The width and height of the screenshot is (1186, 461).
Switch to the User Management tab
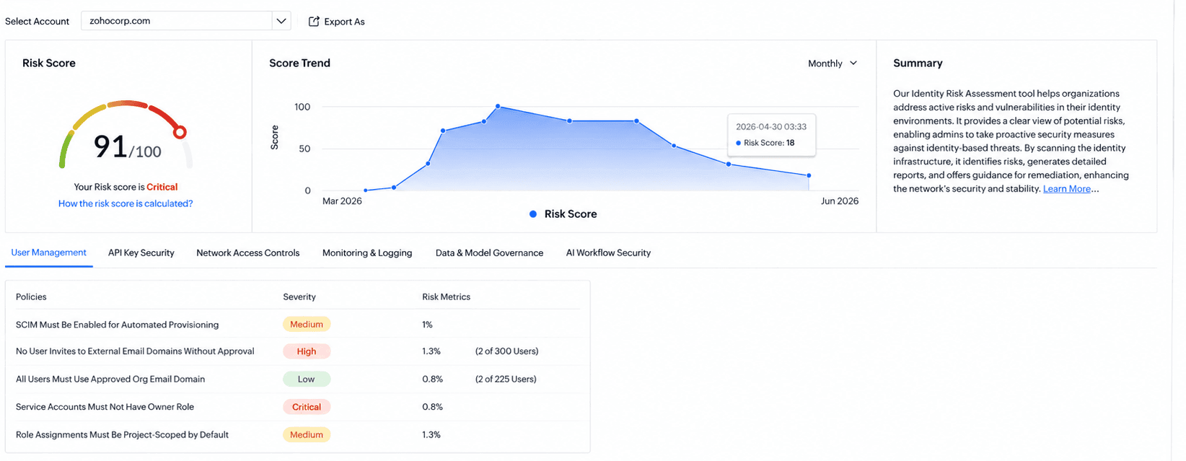click(x=49, y=253)
